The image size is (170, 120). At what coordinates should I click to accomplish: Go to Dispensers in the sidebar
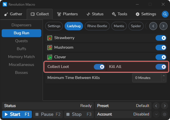tap(22, 25)
